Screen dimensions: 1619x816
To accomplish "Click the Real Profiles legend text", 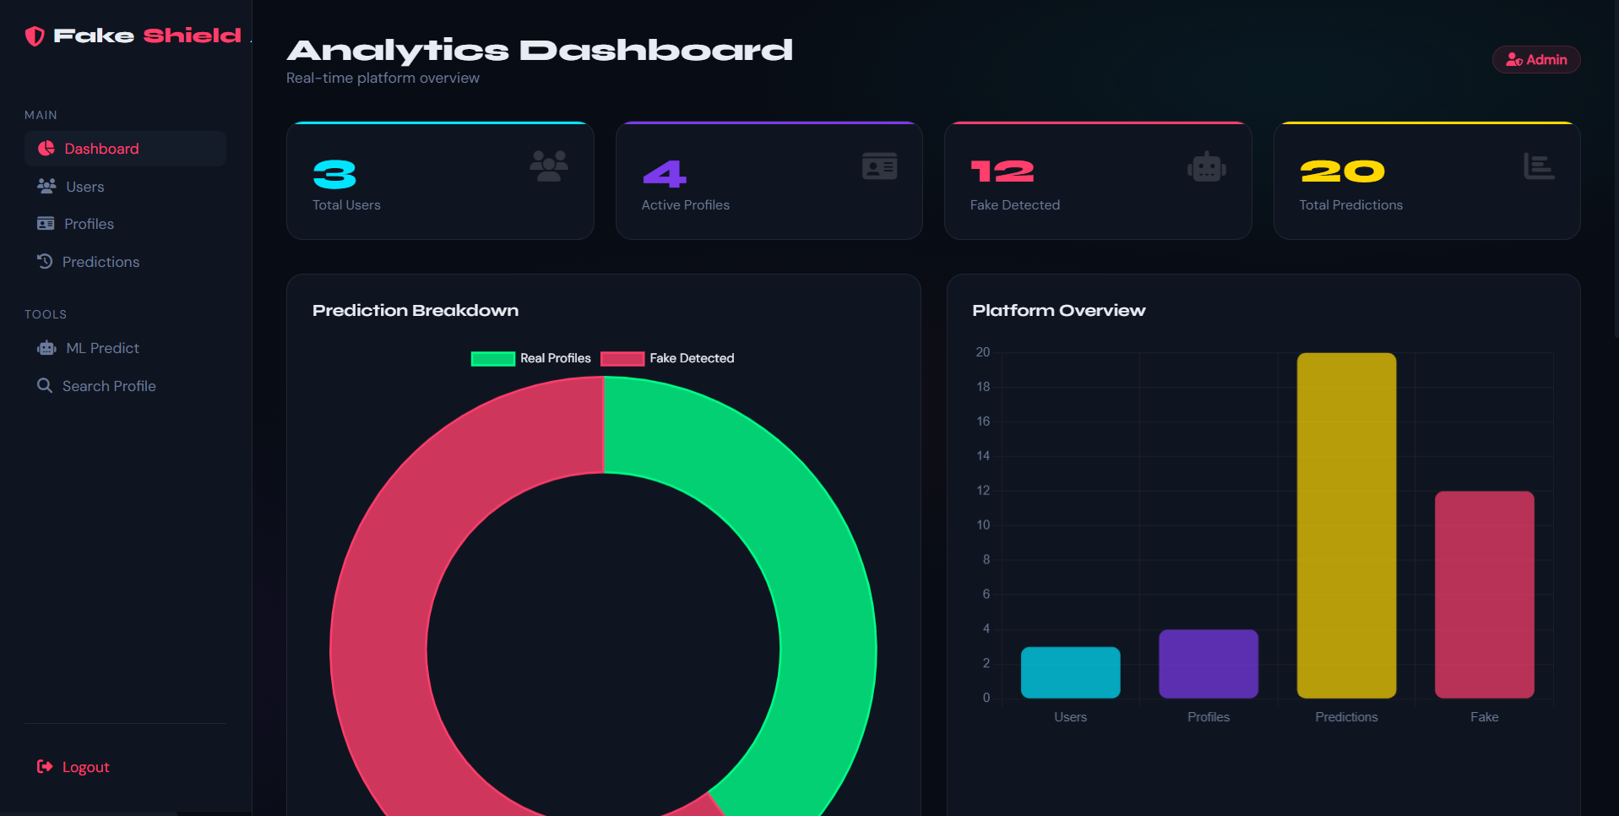I will [556, 358].
